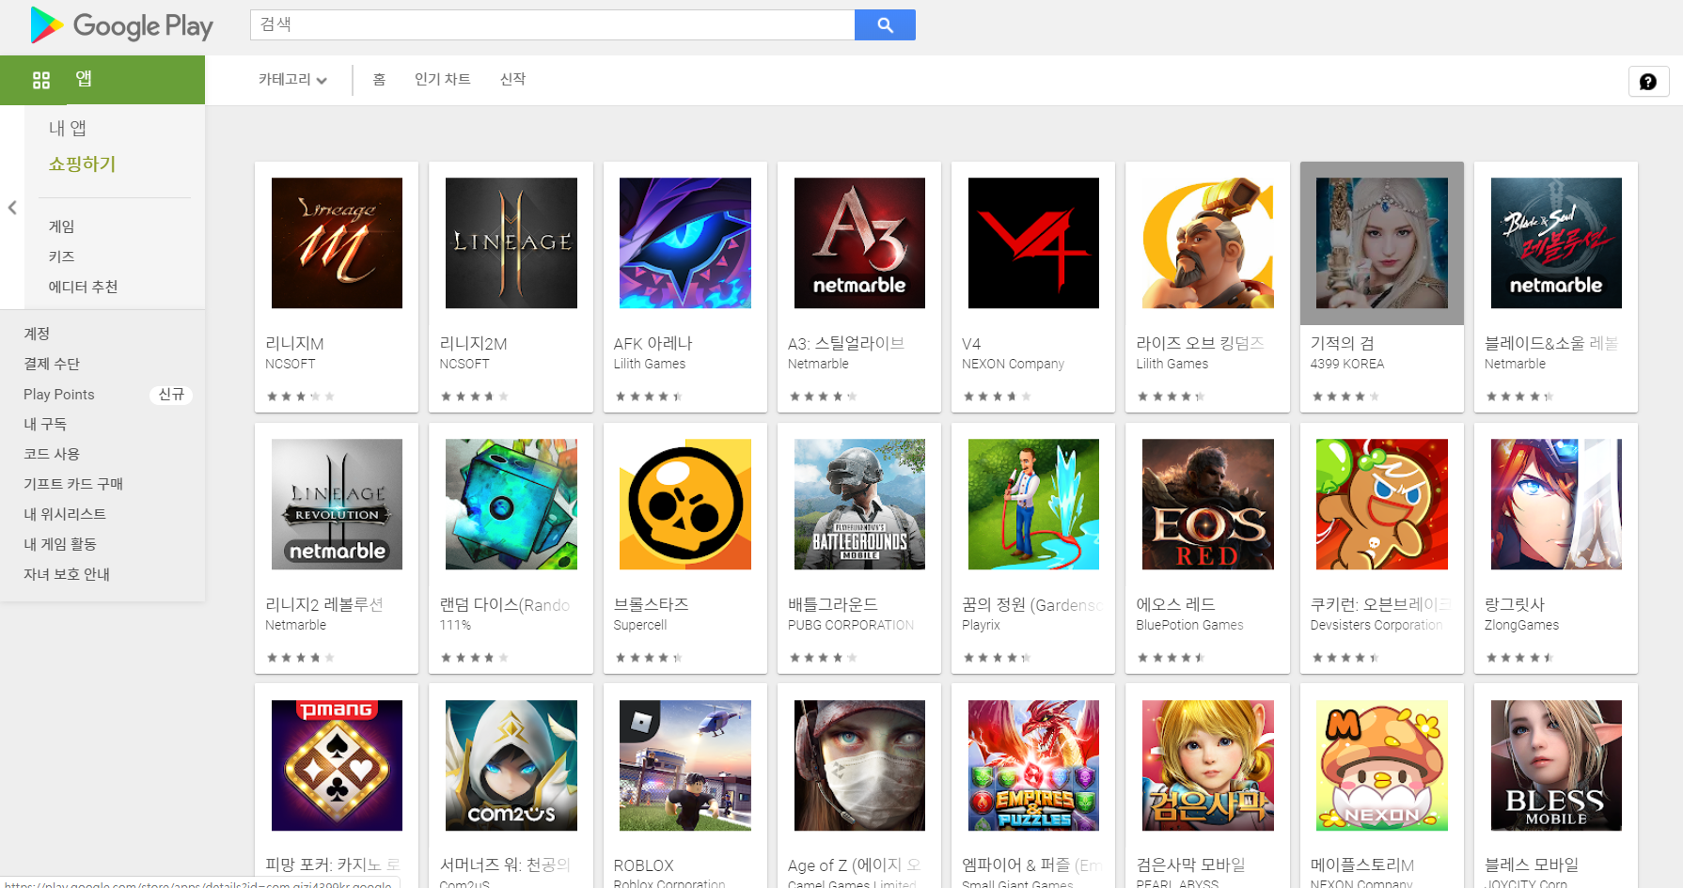
Task: Open the Empires & Puzzles icon
Action: 1033,766
